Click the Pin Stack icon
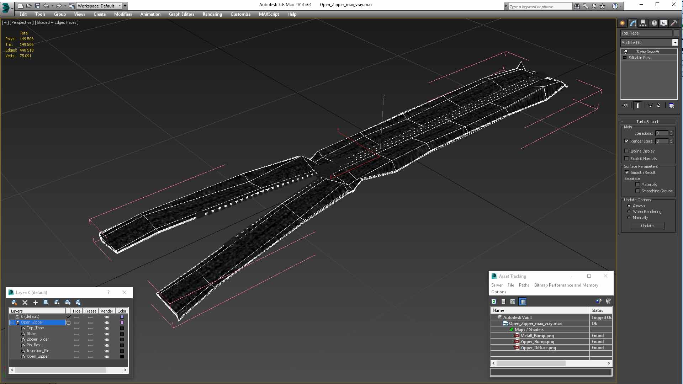This screenshot has height=384, width=683. [x=625, y=106]
